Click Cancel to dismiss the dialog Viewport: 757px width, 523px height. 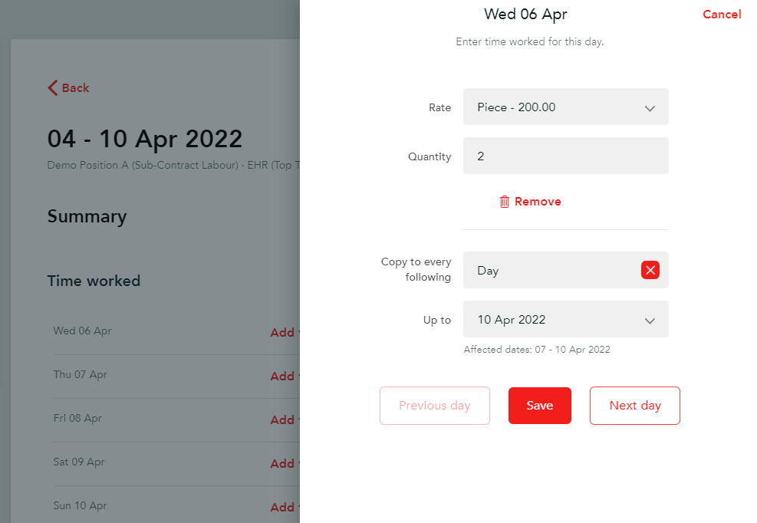point(722,14)
